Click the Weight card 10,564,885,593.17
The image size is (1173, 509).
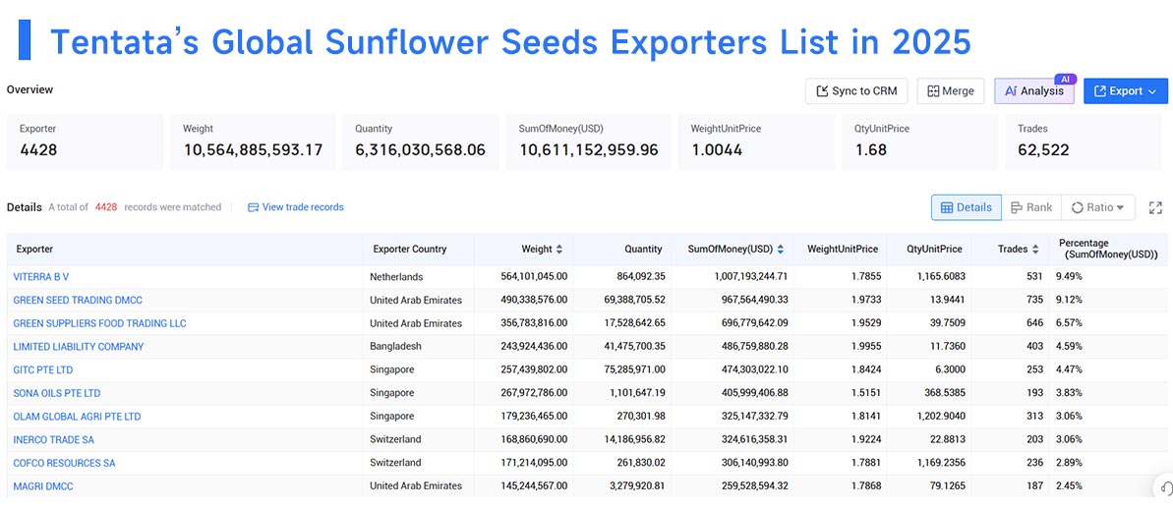coord(253,141)
